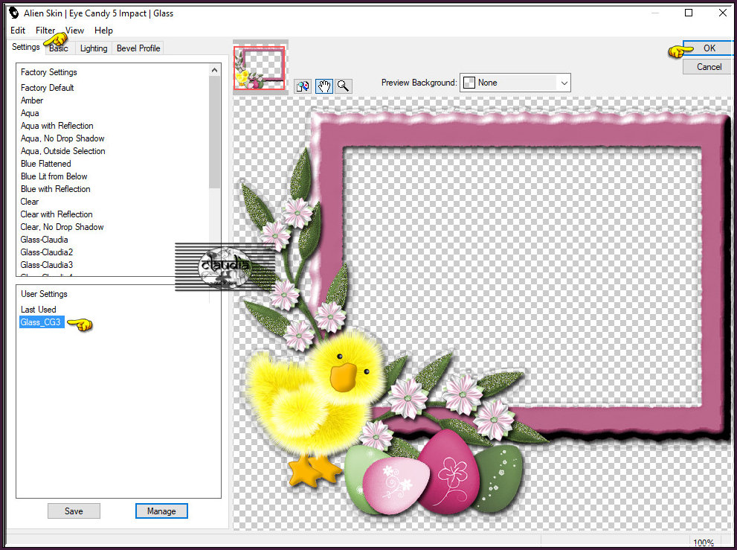Select the Aqua with Reflection preset

(x=57, y=126)
